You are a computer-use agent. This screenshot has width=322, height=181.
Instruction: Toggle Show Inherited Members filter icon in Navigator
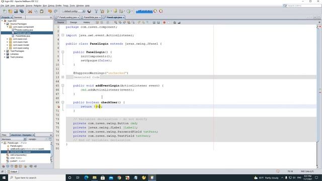4,166
